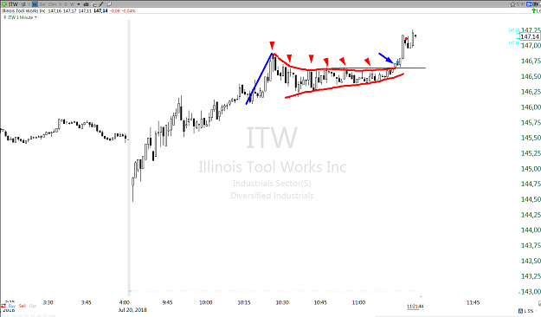Click the copy/pages icon after the pencil
541x317 pixels.
(x=109, y=4)
